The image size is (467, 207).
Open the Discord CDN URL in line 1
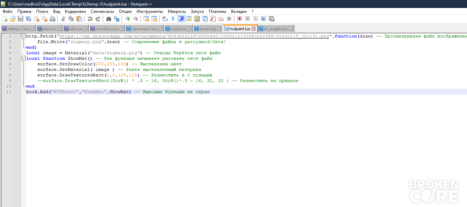(194, 36)
